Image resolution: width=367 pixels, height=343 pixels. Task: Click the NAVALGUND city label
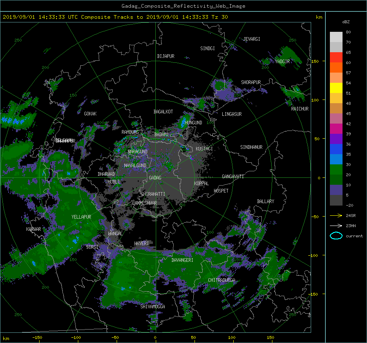[135, 166]
